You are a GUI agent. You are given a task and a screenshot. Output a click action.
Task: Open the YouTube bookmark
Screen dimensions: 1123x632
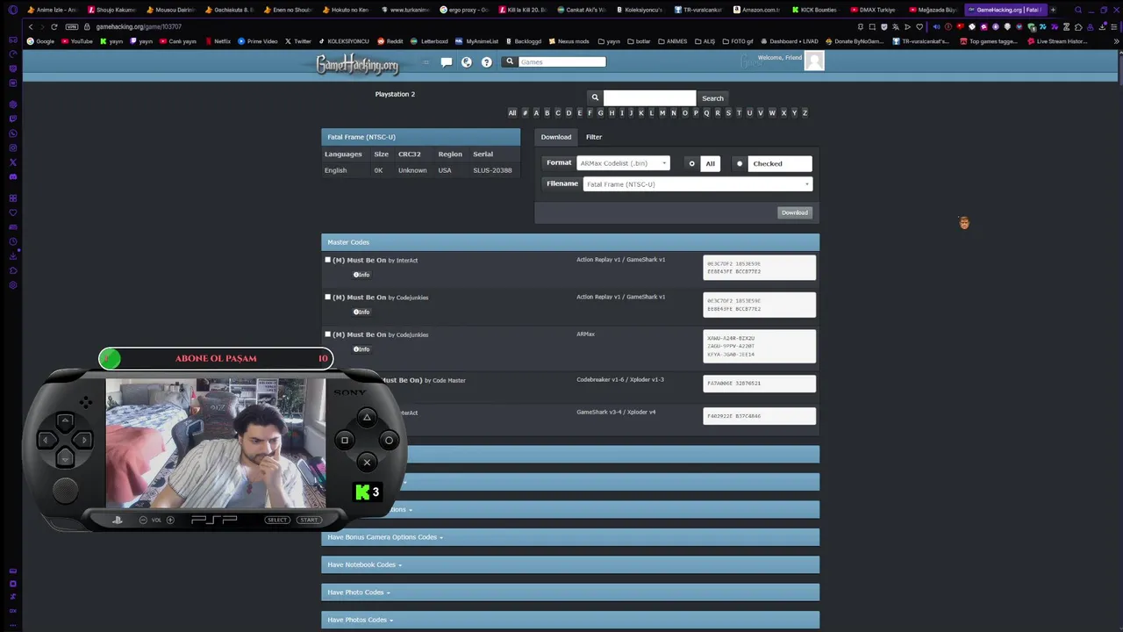(76, 41)
